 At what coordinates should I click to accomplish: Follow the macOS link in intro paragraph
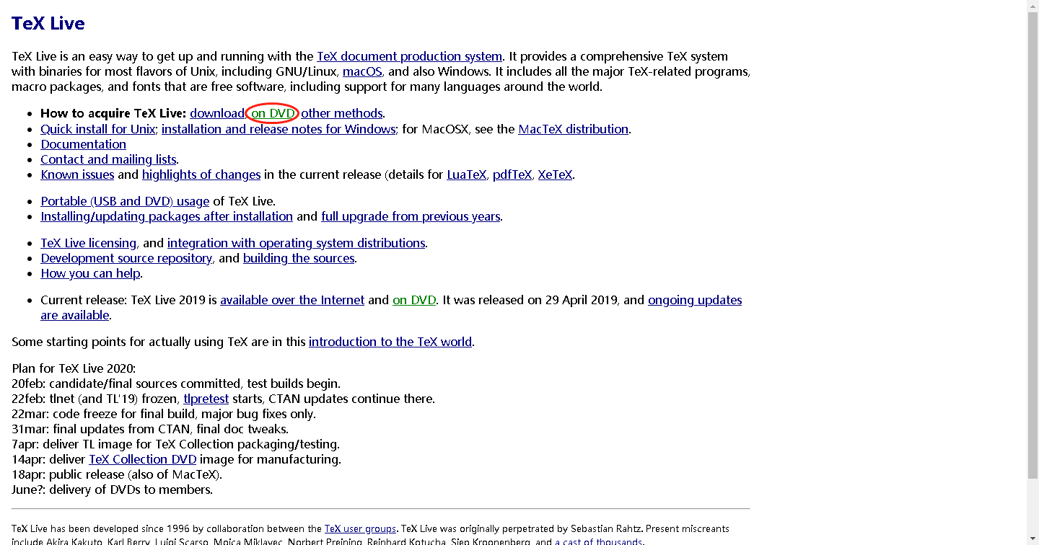tap(362, 71)
